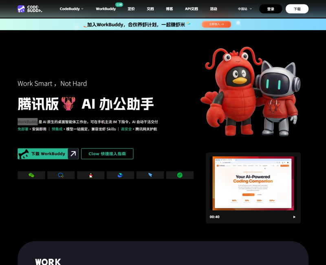
Task: Click the AI-Powered Coding Companion video thumbnail
Action: [253, 183]
